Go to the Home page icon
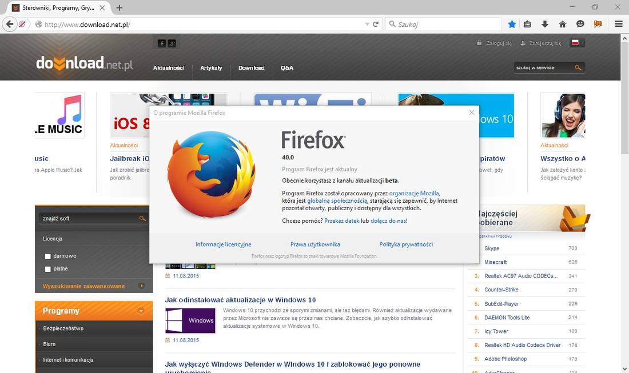The image size is (629, 373). coord(563,24)
